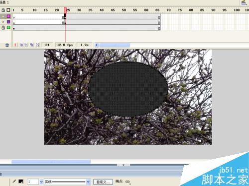Click the show all layers as outlines icon
Image resolution: width=249 pixels, height=186 pixels.
coord(8,10)
